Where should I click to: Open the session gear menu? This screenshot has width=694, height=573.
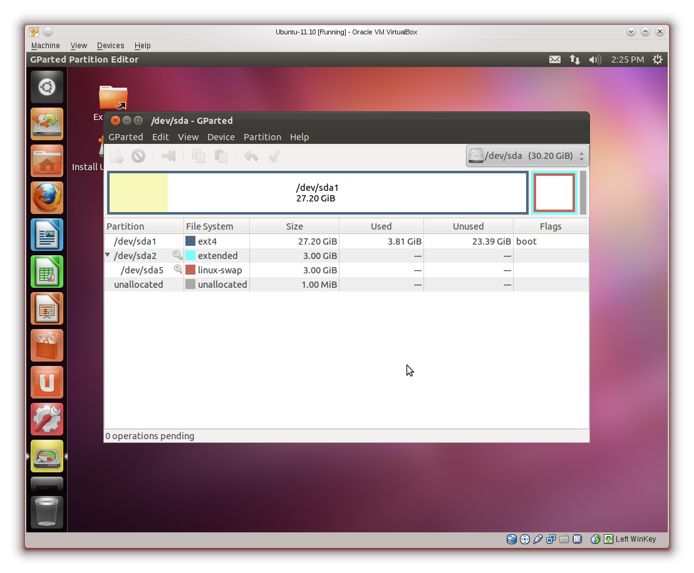pyautogui.click(x=658, y=59)
